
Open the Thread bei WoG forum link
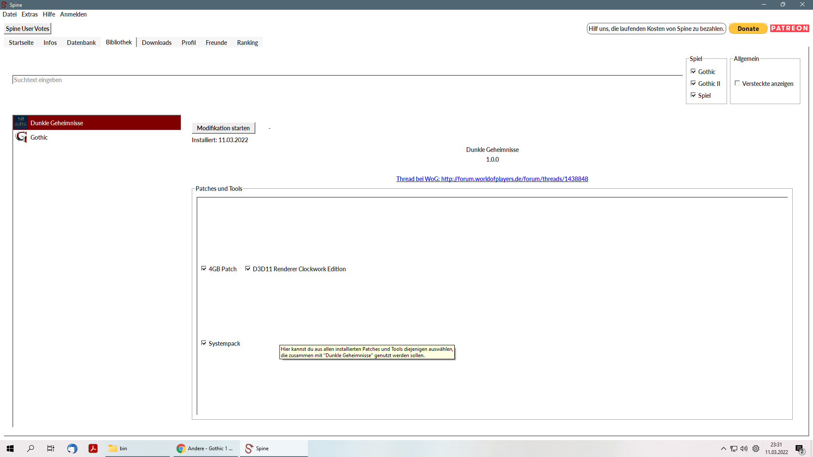click(492, 179)
